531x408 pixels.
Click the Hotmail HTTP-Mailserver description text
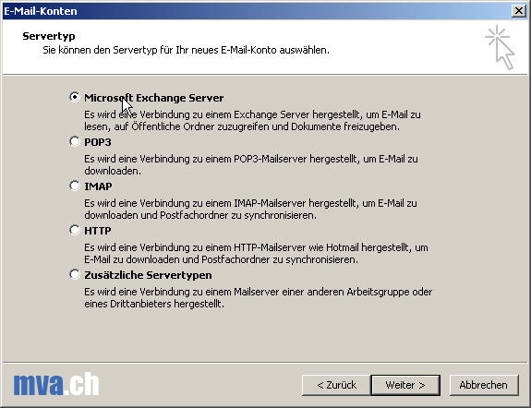(256, 254)
